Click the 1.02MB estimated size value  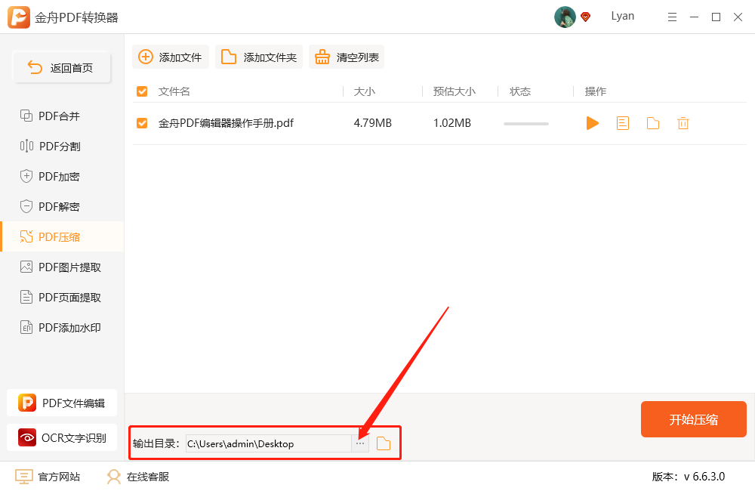click(x=452, y=123)
